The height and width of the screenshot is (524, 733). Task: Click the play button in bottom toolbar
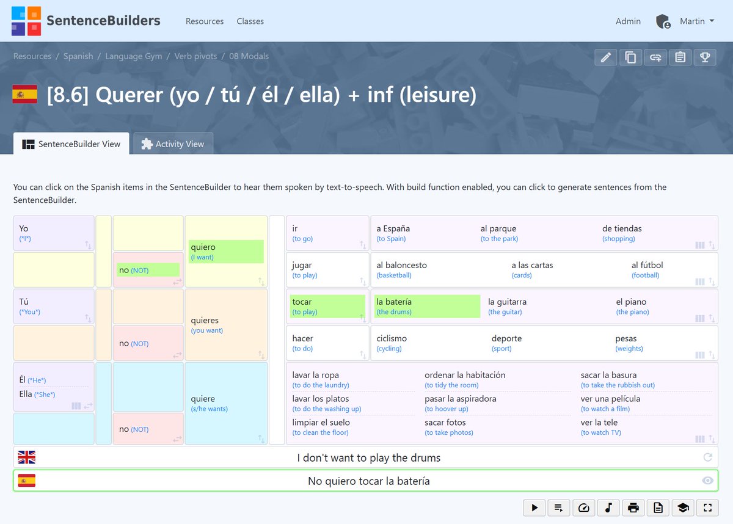click(534, 508)
